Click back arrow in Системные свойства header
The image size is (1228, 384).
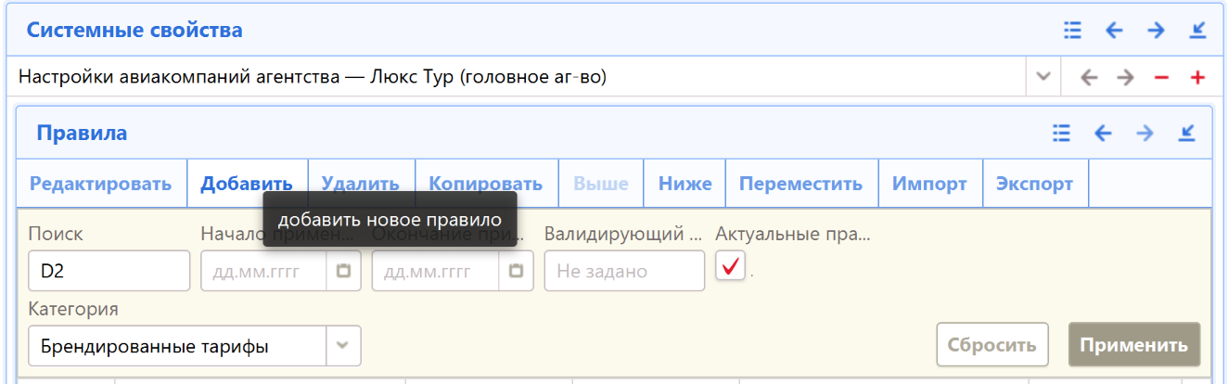click(1114, 31)
